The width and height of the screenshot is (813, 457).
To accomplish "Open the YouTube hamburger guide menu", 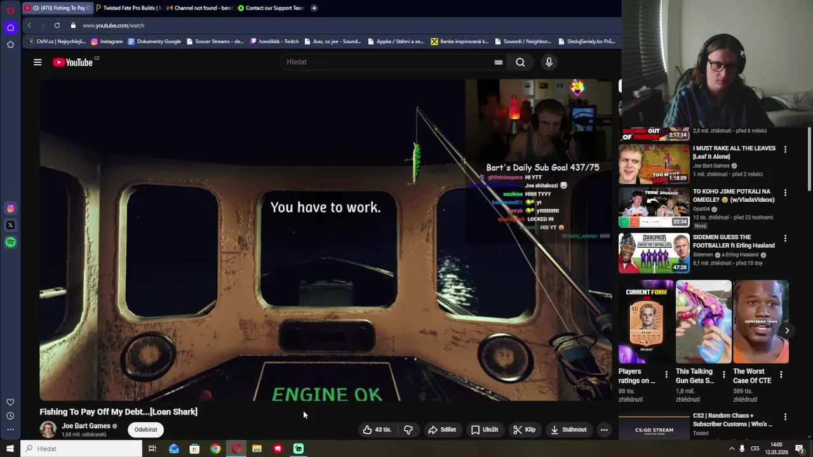I will click(x=37, y=62).
